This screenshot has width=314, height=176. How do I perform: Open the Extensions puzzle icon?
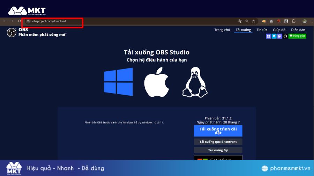pyautogui.click(x=293, y=21)
